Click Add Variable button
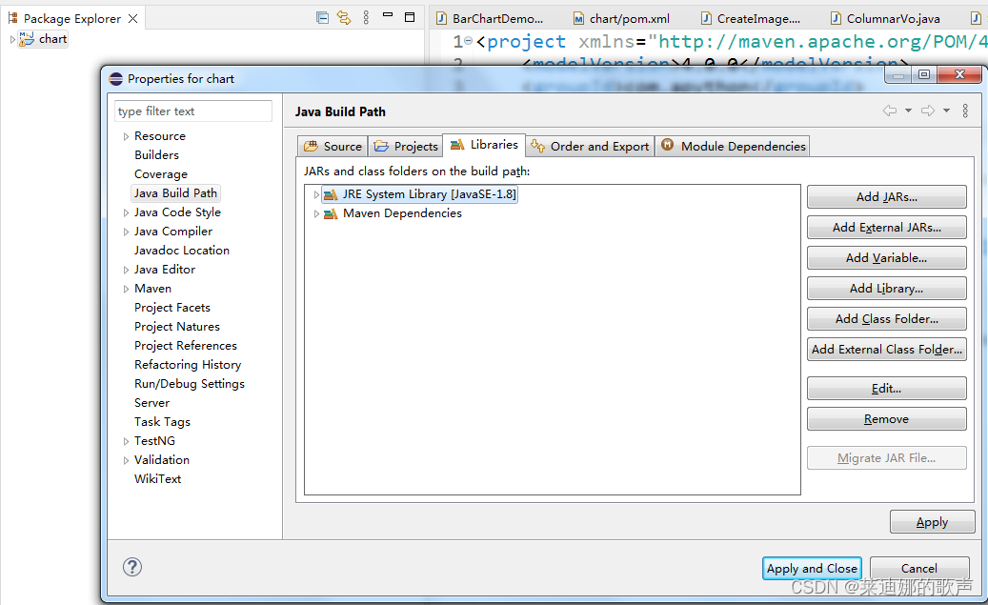 [887, 258]
